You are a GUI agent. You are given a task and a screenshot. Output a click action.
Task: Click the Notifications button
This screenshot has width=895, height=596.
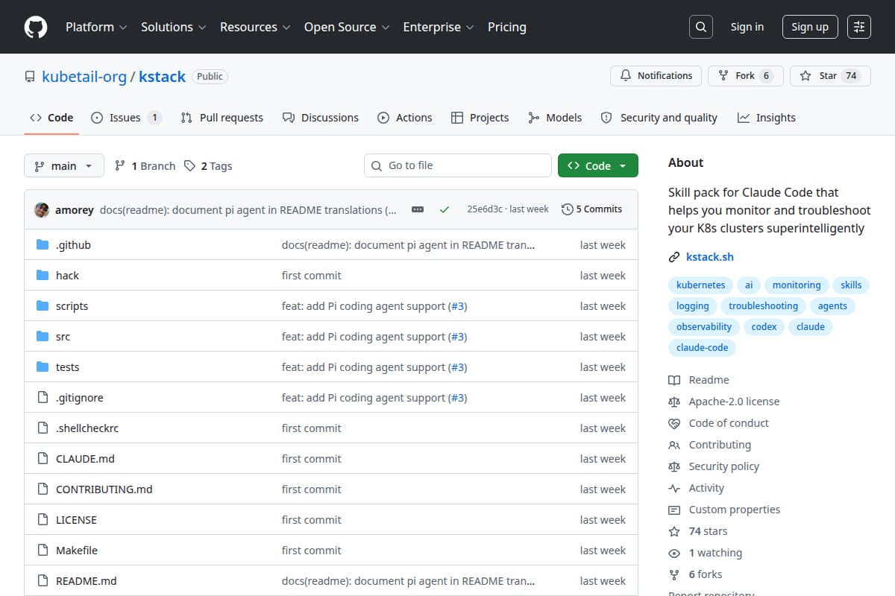click(656, 76)
